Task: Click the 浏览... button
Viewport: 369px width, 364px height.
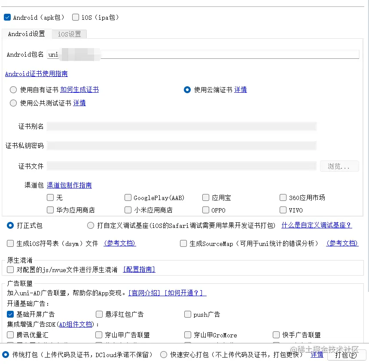Action: click(x=339, y=166)
